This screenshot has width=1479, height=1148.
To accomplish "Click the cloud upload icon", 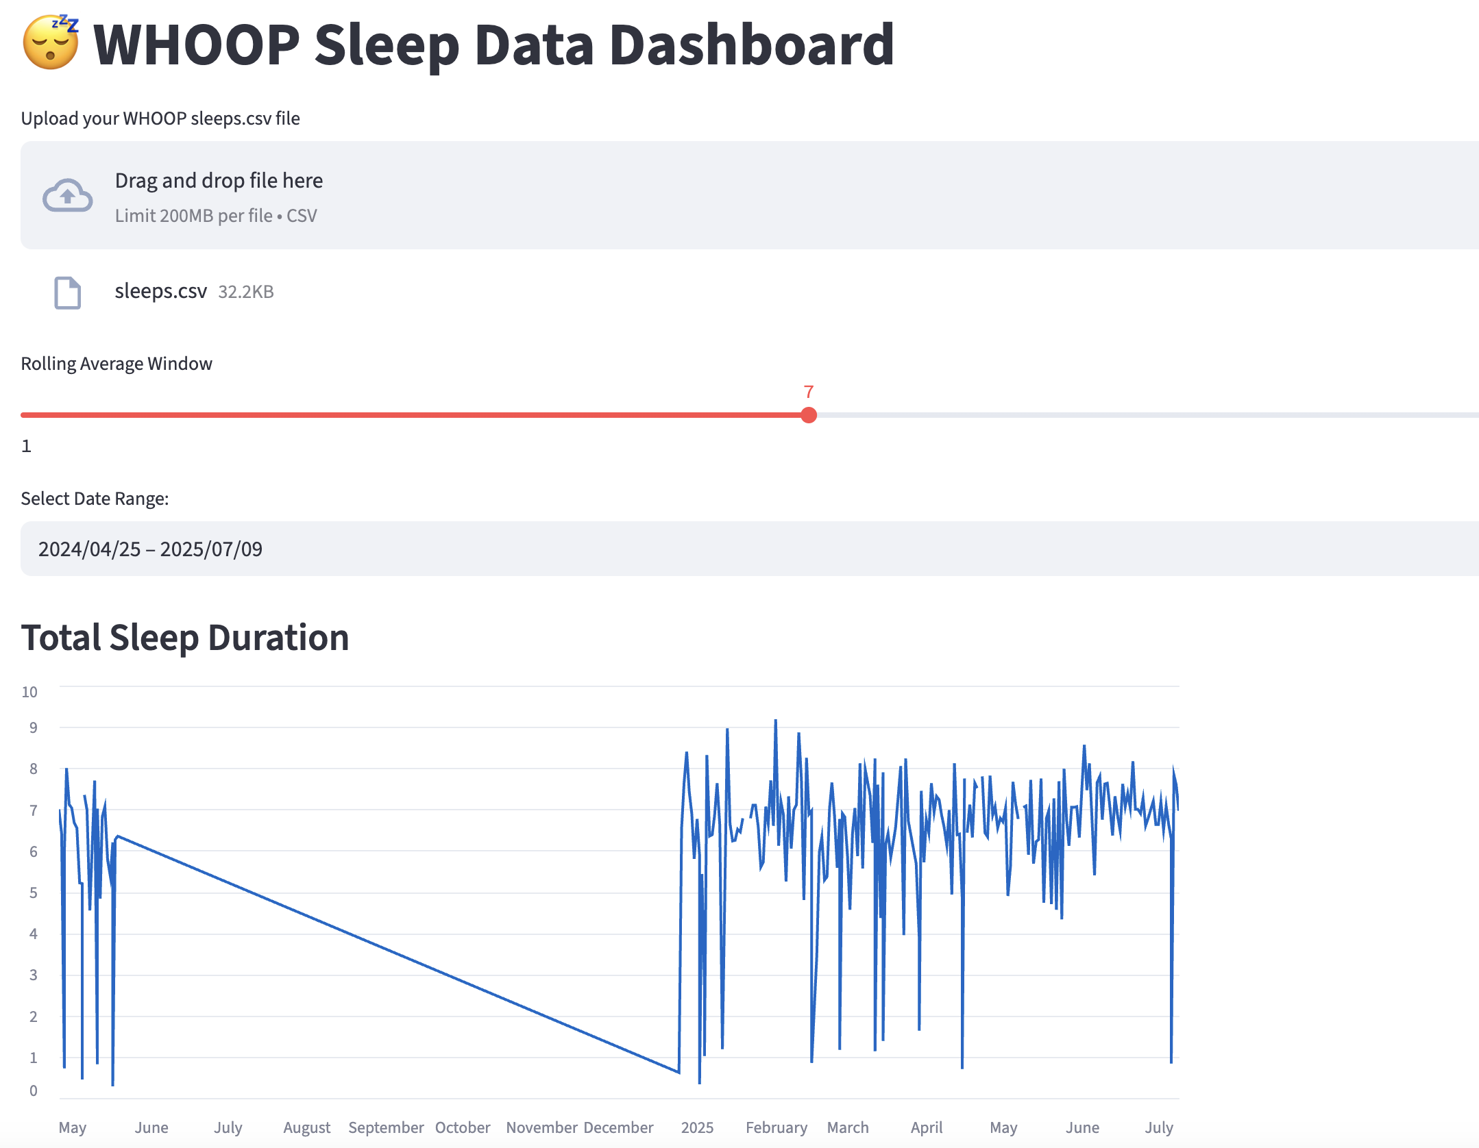I will tap(68, 197).
